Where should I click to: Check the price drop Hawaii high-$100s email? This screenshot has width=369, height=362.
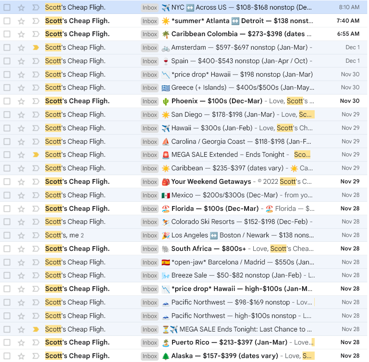click(7, 289)
